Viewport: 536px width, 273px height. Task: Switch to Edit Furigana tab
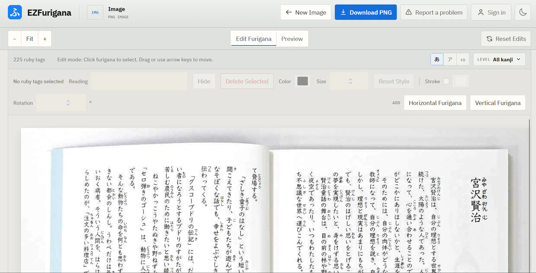point(253,39)
